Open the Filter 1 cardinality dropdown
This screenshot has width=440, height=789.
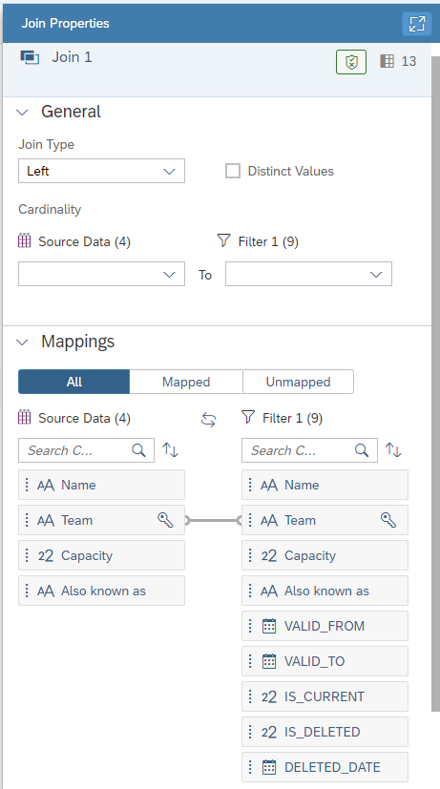(x=308, y=274)
